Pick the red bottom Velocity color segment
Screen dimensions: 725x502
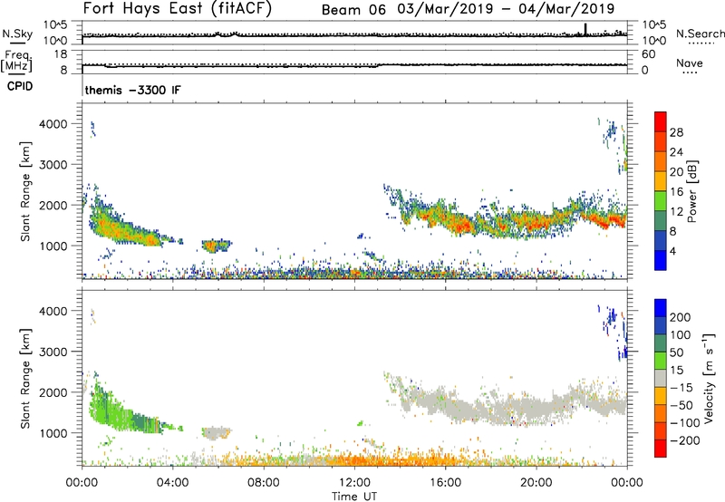tap(661, 449)
